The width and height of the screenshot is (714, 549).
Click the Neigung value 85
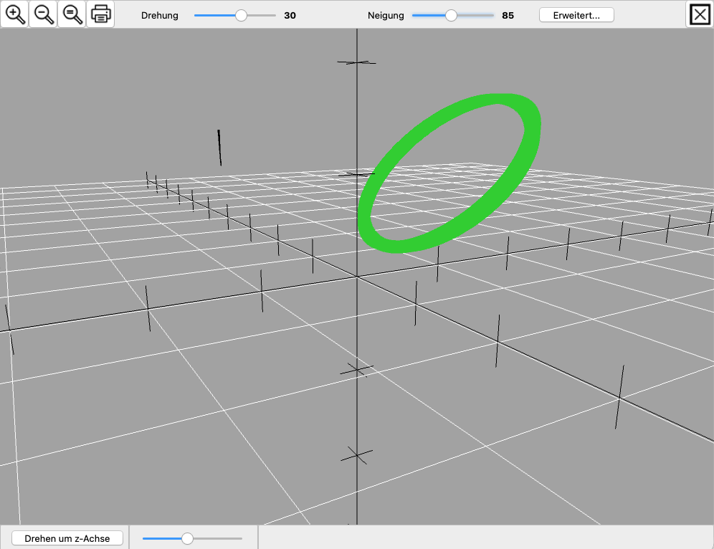508,15
